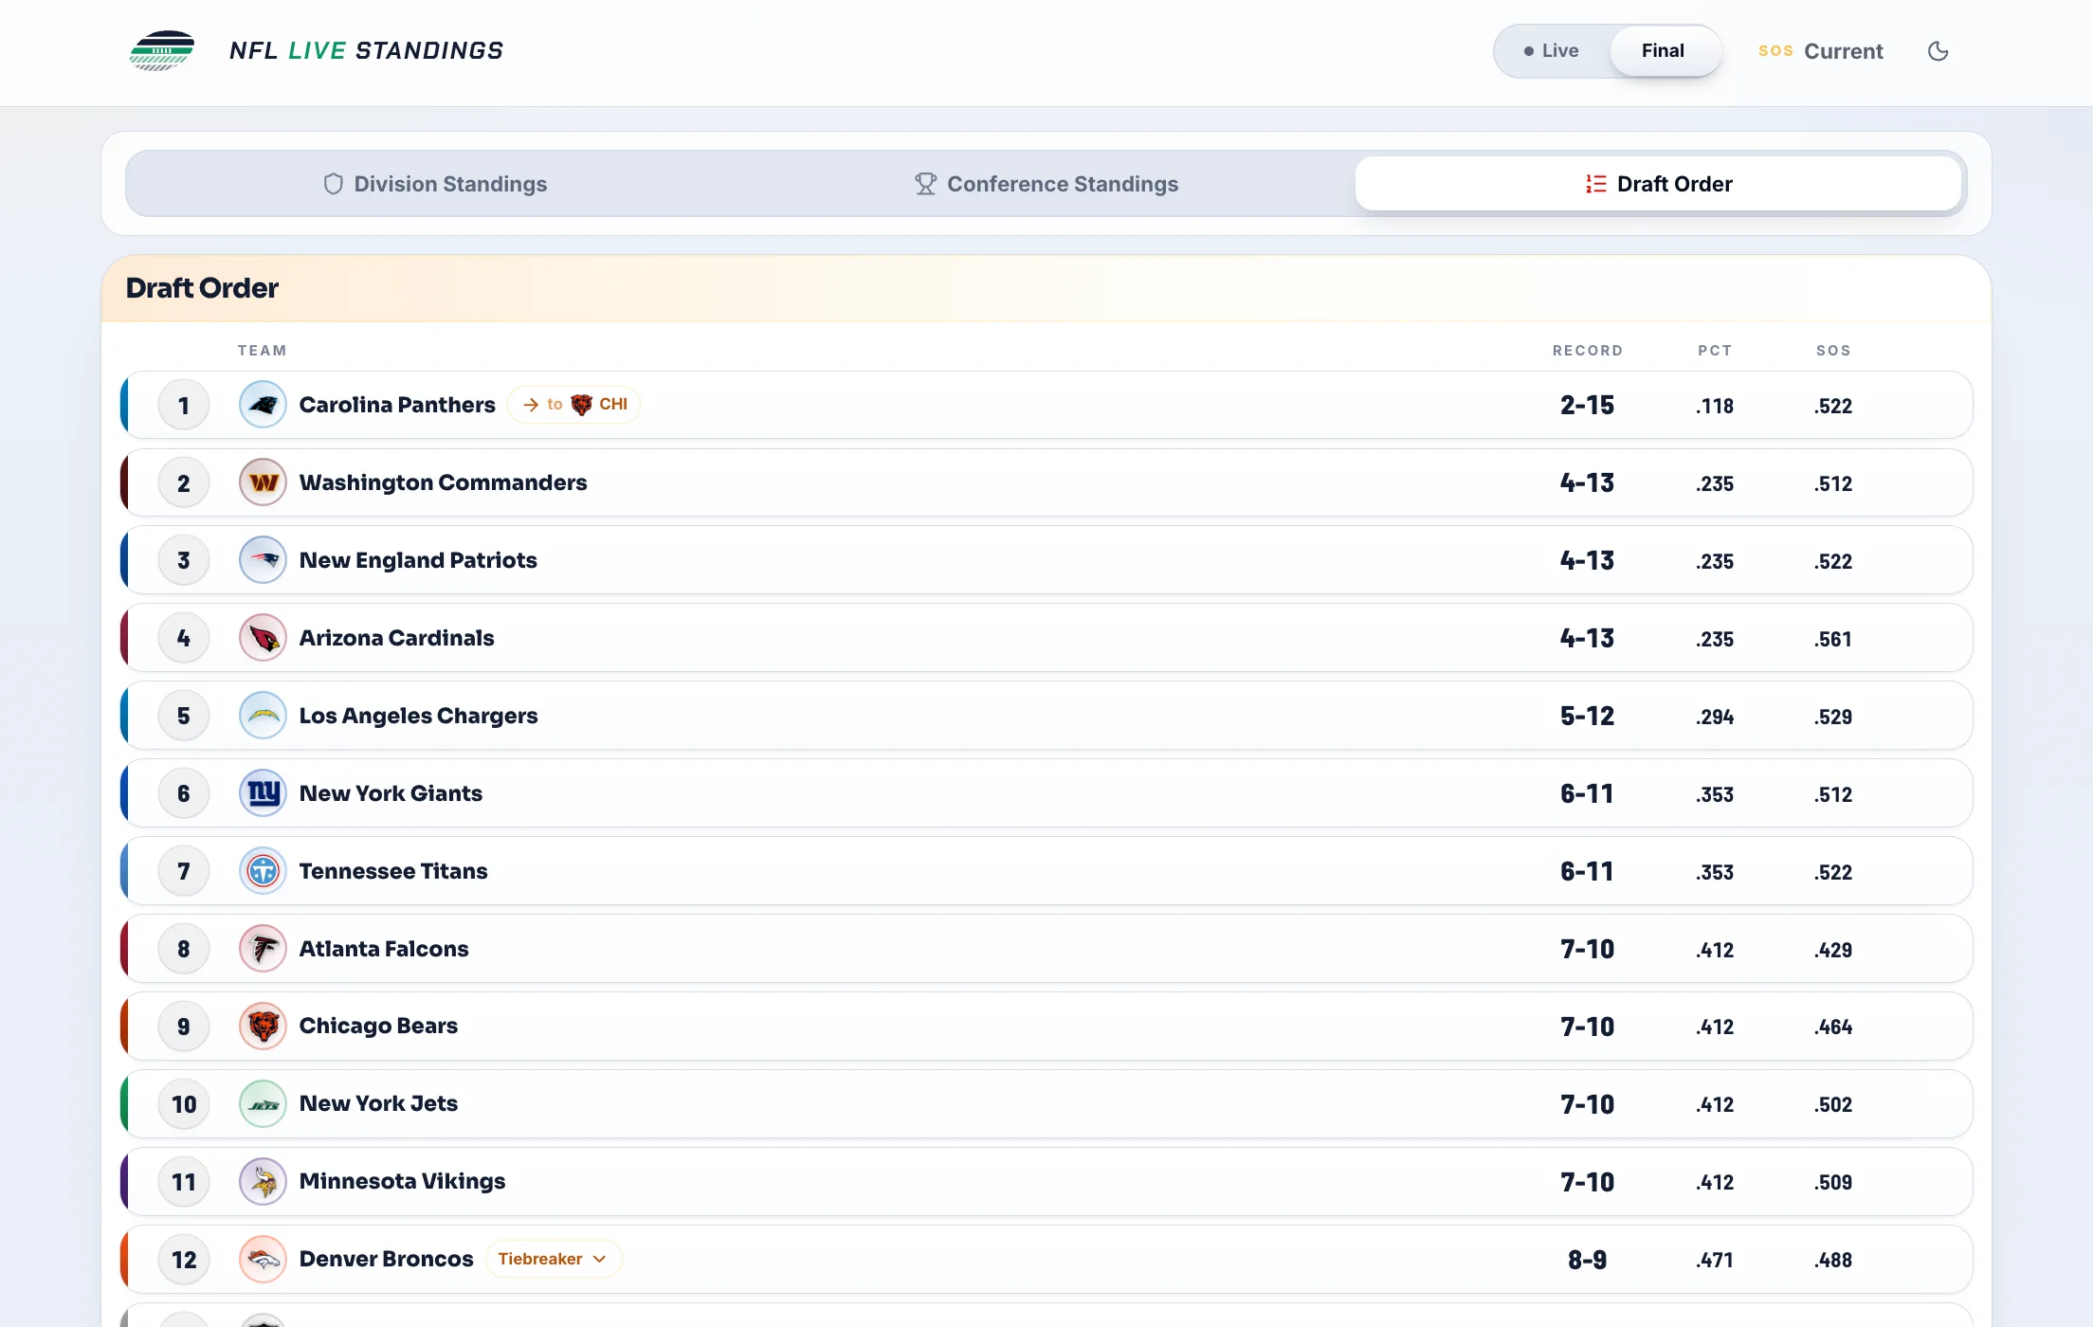The image size is (2093, 1327).
Task: Click the Jets .502 SOS value
Action: click(x=1833, y=1105)
